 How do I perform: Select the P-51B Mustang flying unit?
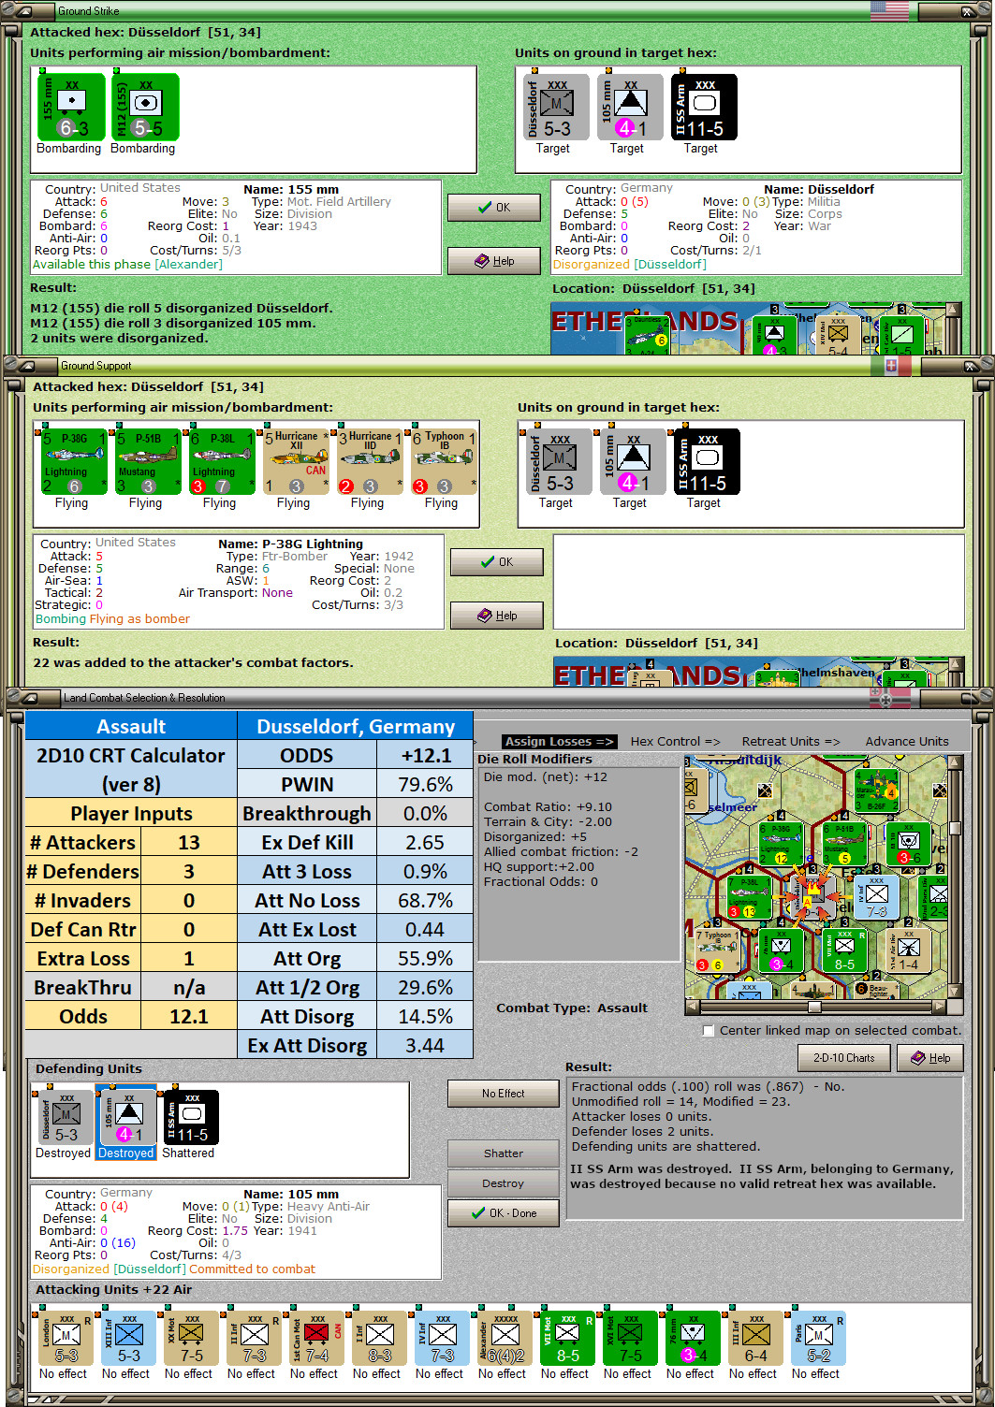[x=148, y=462]
